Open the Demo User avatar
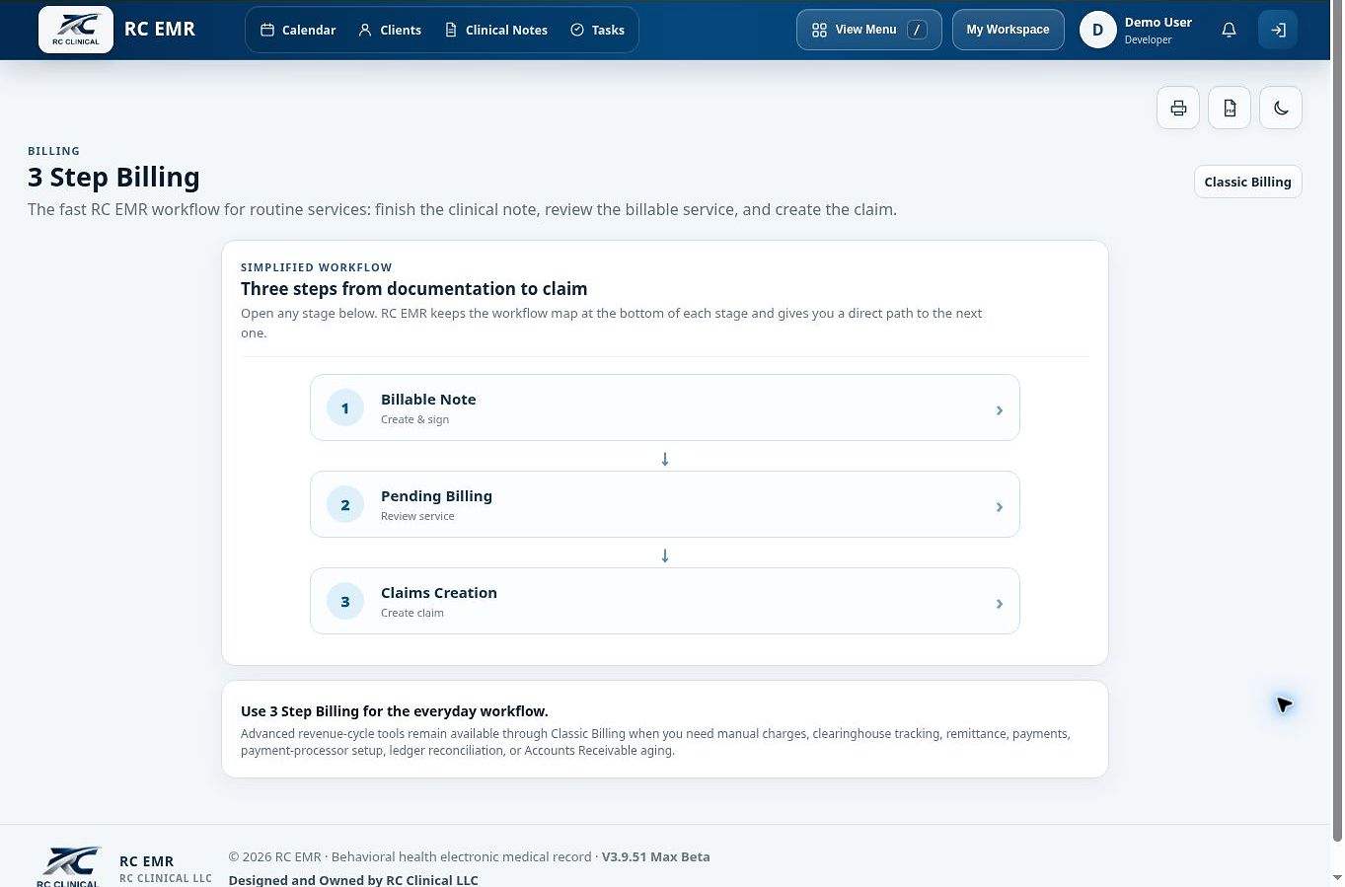The width and height of the screenshot is (1345, 887). click(x=1097, y=30)
